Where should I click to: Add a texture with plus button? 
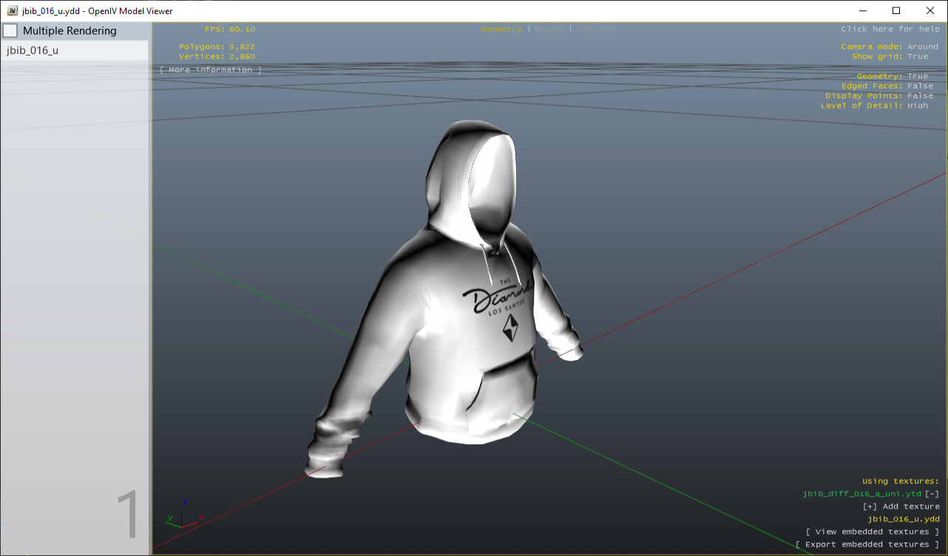(x=868, y=506)
